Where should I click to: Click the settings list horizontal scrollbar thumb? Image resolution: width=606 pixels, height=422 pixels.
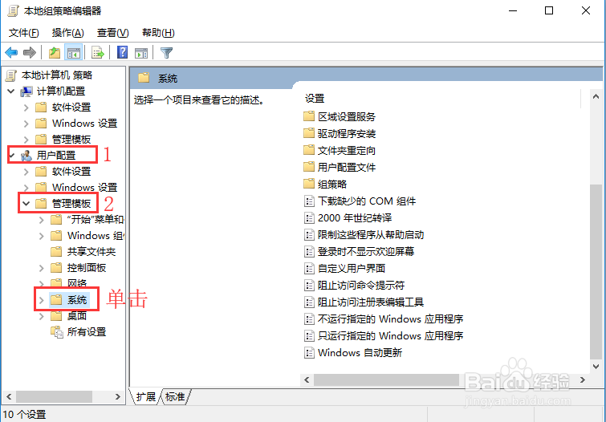click(x=386, y=379)
